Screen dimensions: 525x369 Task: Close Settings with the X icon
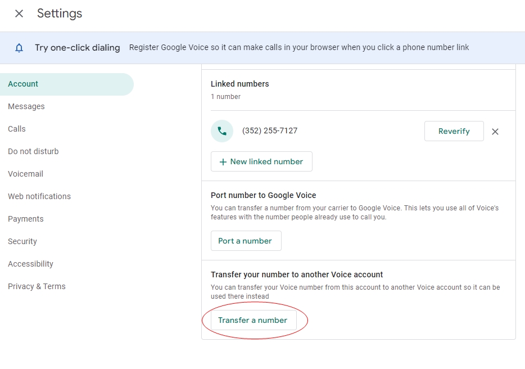tap(19, 13)
